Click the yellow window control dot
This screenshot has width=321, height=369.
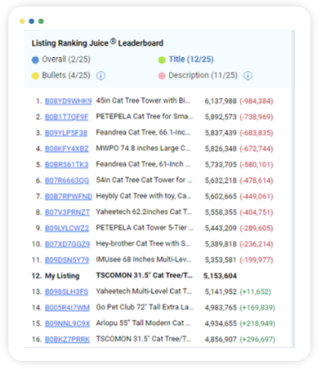pos(22,21)
